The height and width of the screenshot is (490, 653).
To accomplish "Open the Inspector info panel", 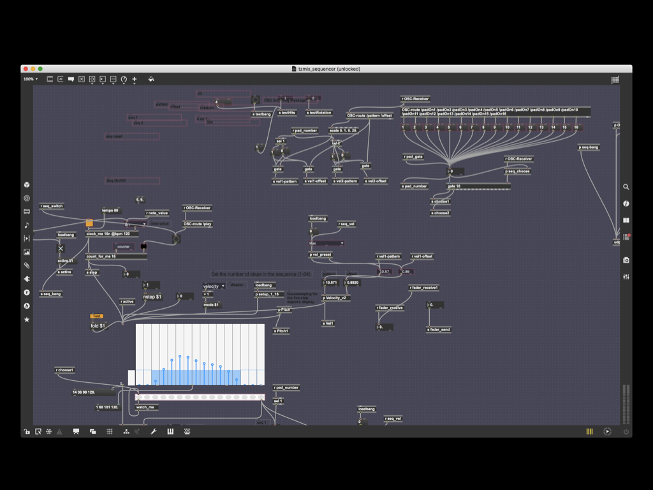I will pyautogui.click(x=626, y=204).
